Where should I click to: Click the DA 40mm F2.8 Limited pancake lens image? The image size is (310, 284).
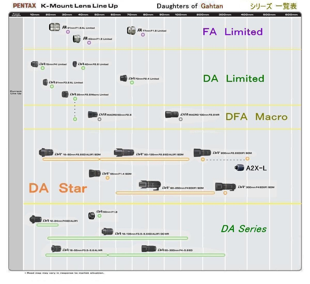pos(75,64)
